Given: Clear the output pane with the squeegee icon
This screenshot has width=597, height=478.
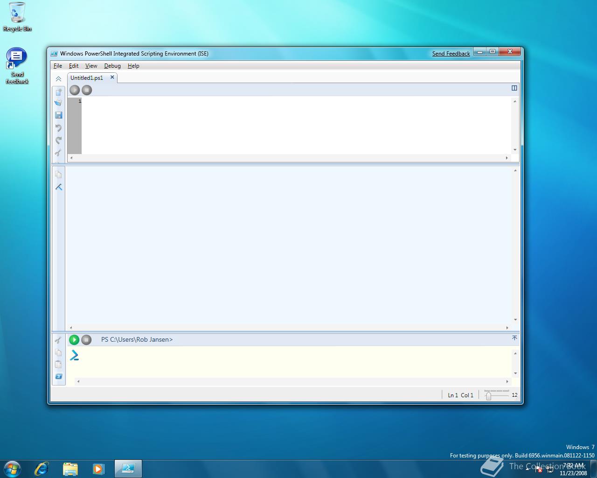Looking at the screenshot, I should coord(58,187).
